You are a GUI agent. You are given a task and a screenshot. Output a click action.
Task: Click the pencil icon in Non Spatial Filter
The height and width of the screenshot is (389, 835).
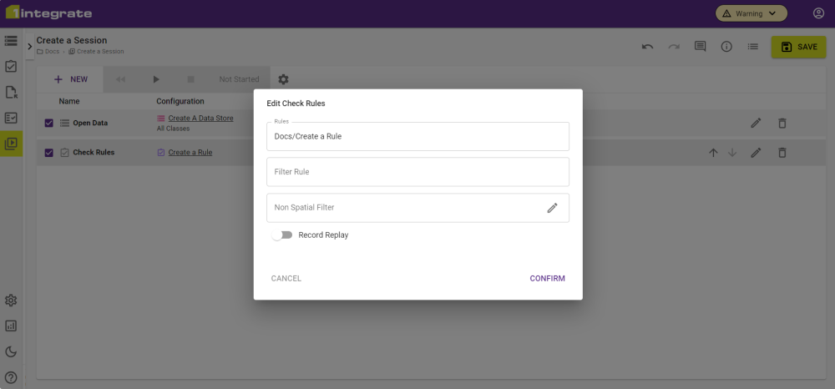[552, 208]
